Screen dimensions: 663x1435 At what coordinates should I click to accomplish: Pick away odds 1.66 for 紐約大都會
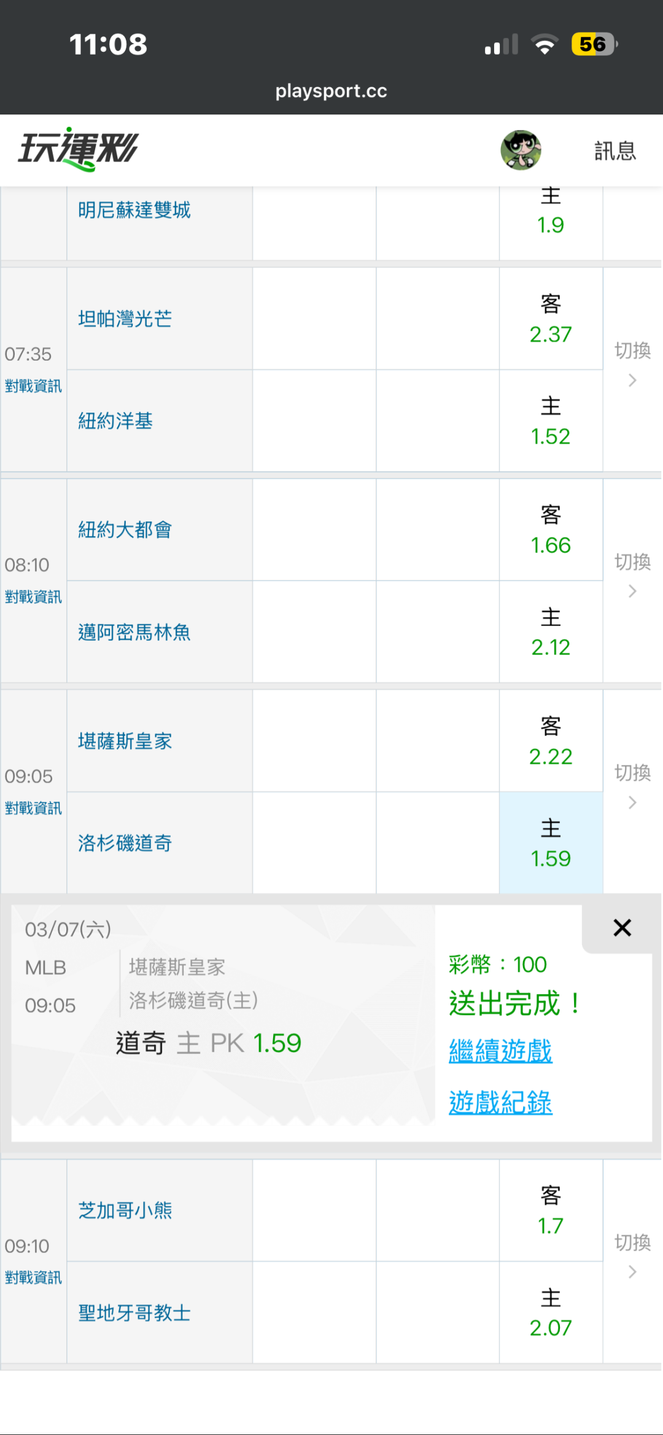point(551,530)
